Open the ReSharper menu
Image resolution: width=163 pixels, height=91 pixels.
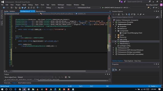tap(61, 5)
